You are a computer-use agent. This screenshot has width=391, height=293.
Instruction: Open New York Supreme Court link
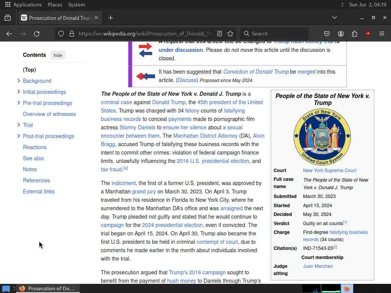(x=330, y=171)
